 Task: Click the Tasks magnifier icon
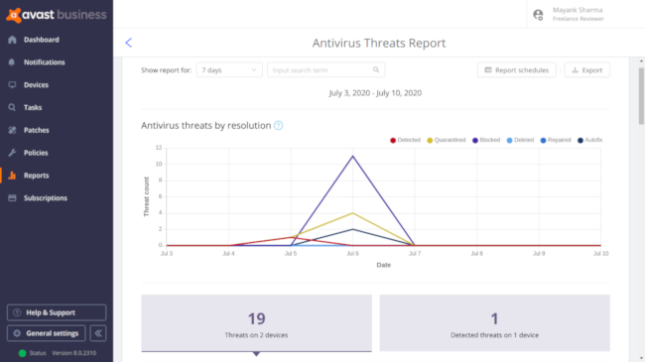[12, 107]
